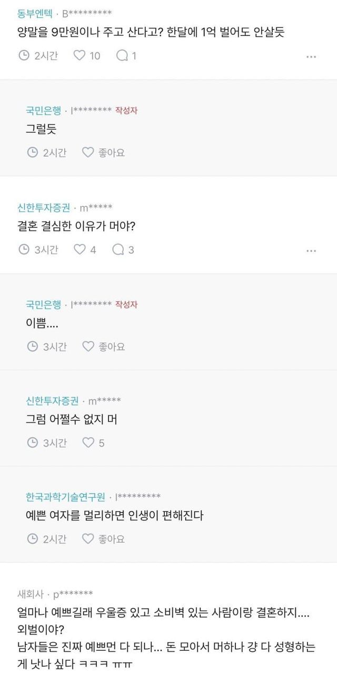The width and height of the screenshot is (337, 675).
Task: Tap the heart on the 이쁨 reply
Action: point(88,346)
